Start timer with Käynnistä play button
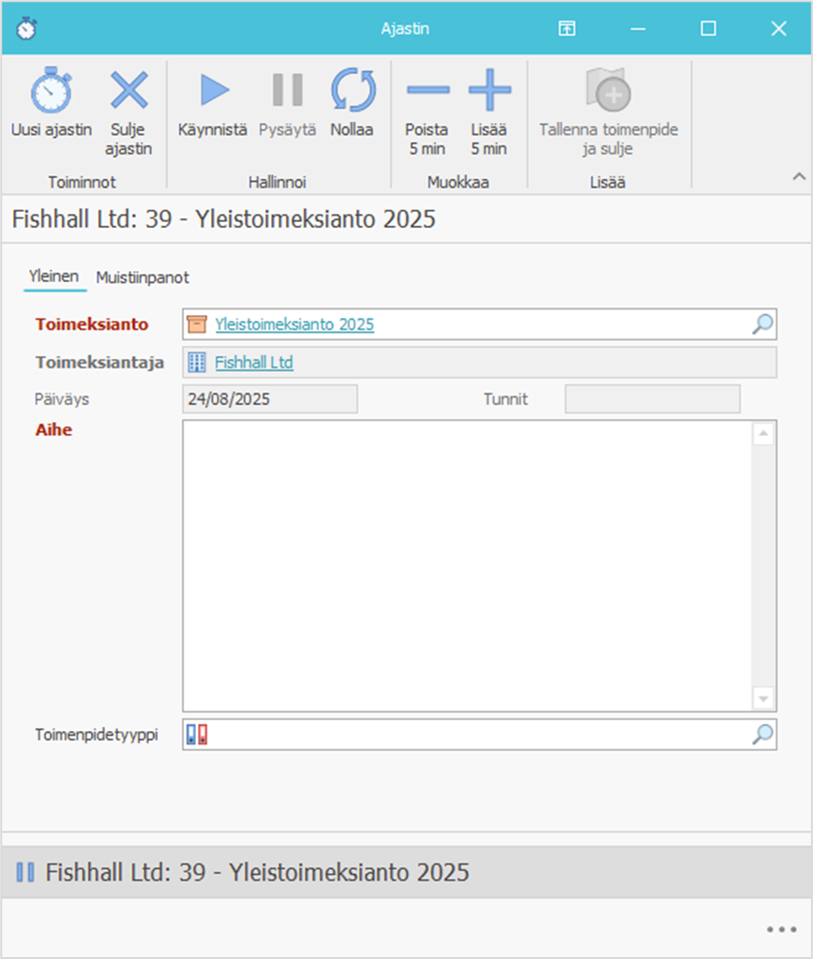 click(213, 92)
